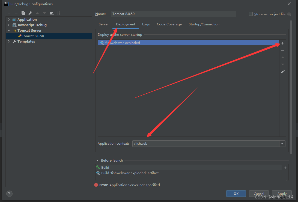Move configuration up arrow in left toolbar
298x202 pixels.
coord(37,13)
